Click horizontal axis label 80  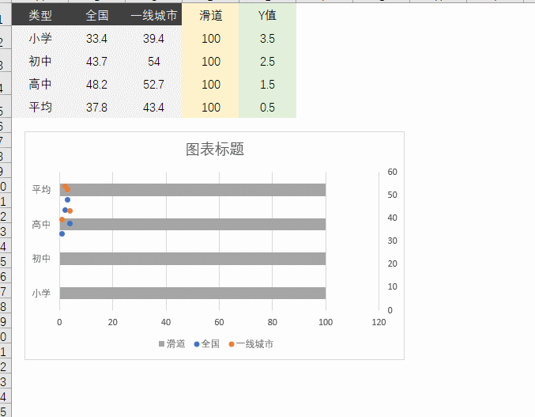[273, 322]
